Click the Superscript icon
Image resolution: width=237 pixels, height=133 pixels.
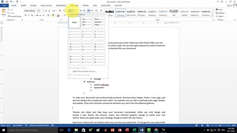point(44,15)
